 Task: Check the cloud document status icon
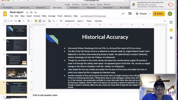(x=36, y=12)
